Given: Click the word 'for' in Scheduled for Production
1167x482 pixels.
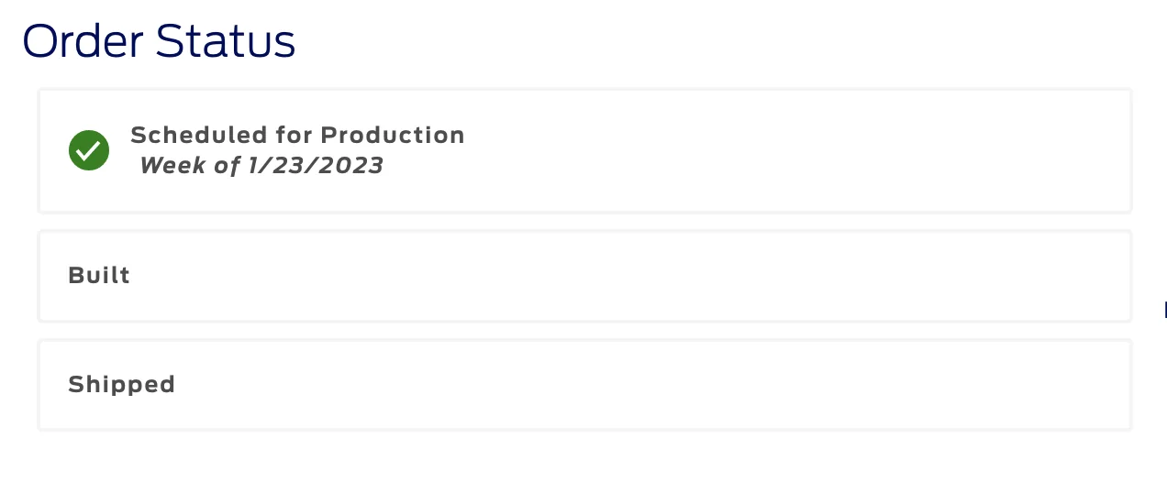Looking at the screenshot, I should [x=294, y=135].
